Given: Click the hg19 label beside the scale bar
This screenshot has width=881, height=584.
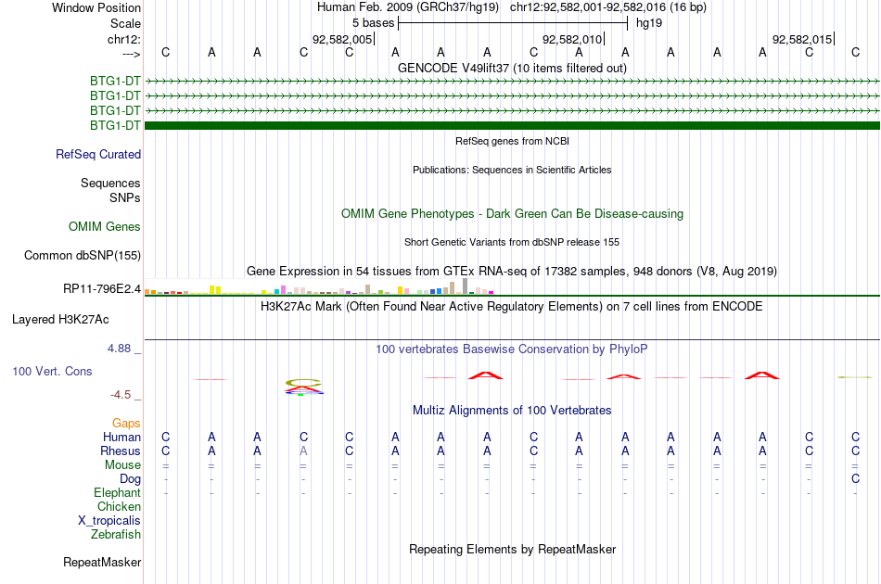Looking at the screenshot, I should tap(649, 23).
